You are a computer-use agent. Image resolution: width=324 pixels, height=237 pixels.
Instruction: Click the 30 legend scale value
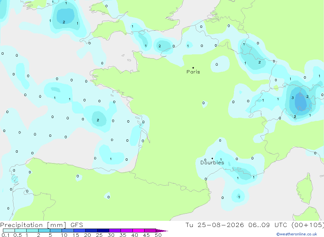point(111,235)
